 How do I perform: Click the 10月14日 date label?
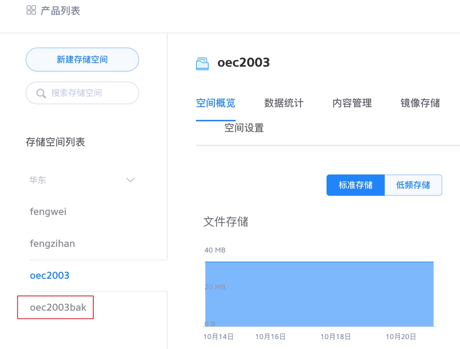[219, 337]
